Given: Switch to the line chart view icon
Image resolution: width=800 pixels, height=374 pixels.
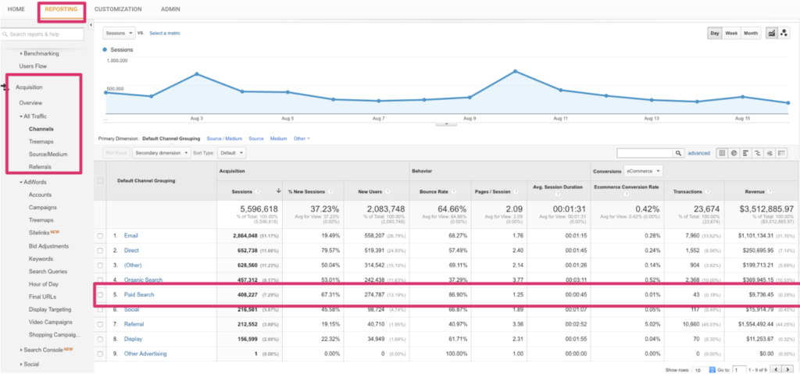Looking at the screenshot, I should (773, 34).
